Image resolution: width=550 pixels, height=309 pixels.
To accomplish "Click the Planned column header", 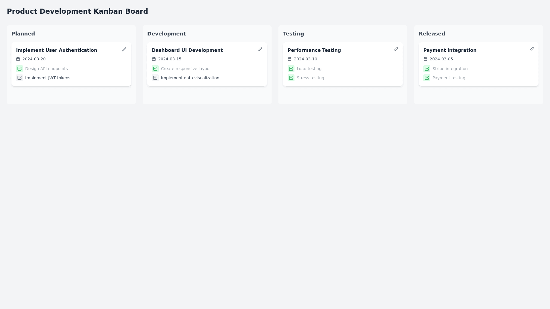I will click(x=23, y=34).
